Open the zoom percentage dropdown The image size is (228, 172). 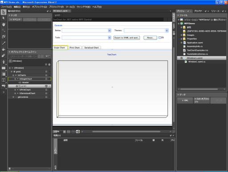pos(64,132)
